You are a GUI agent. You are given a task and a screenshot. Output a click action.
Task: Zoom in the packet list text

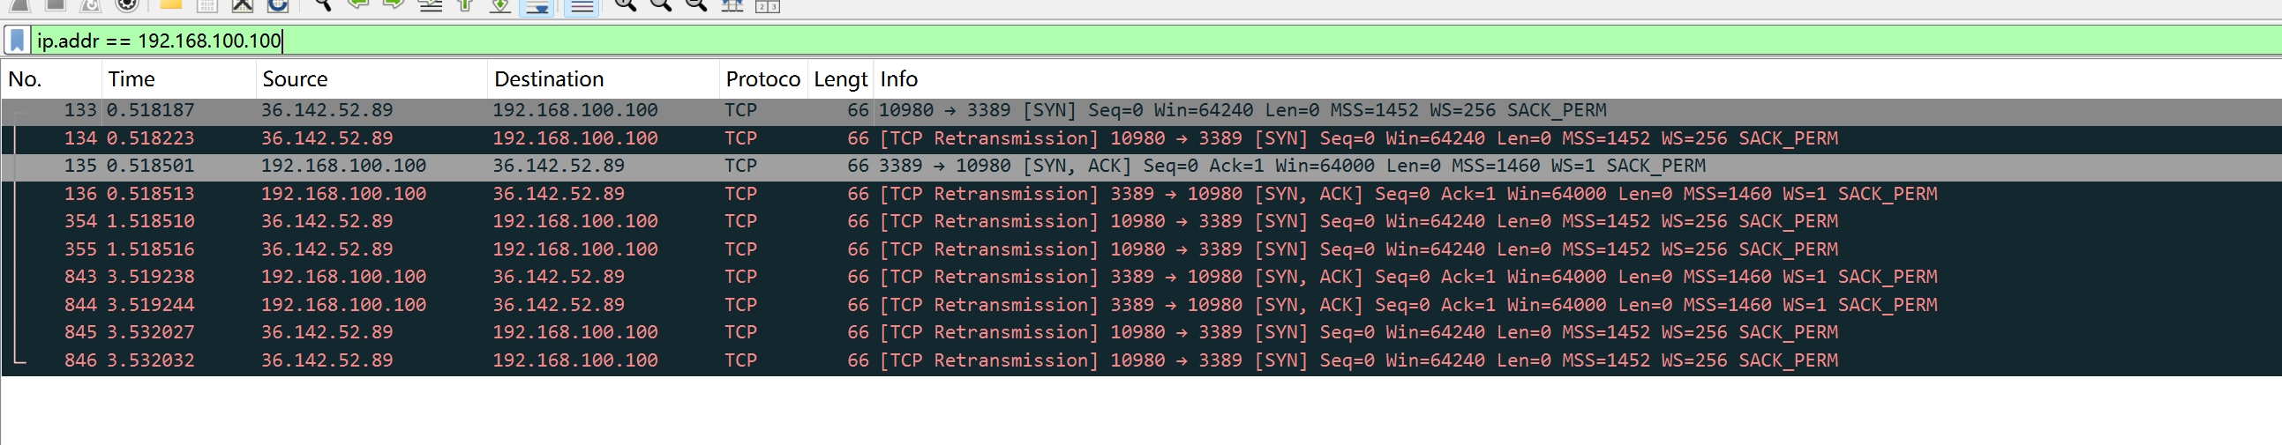tap(626, 4)
